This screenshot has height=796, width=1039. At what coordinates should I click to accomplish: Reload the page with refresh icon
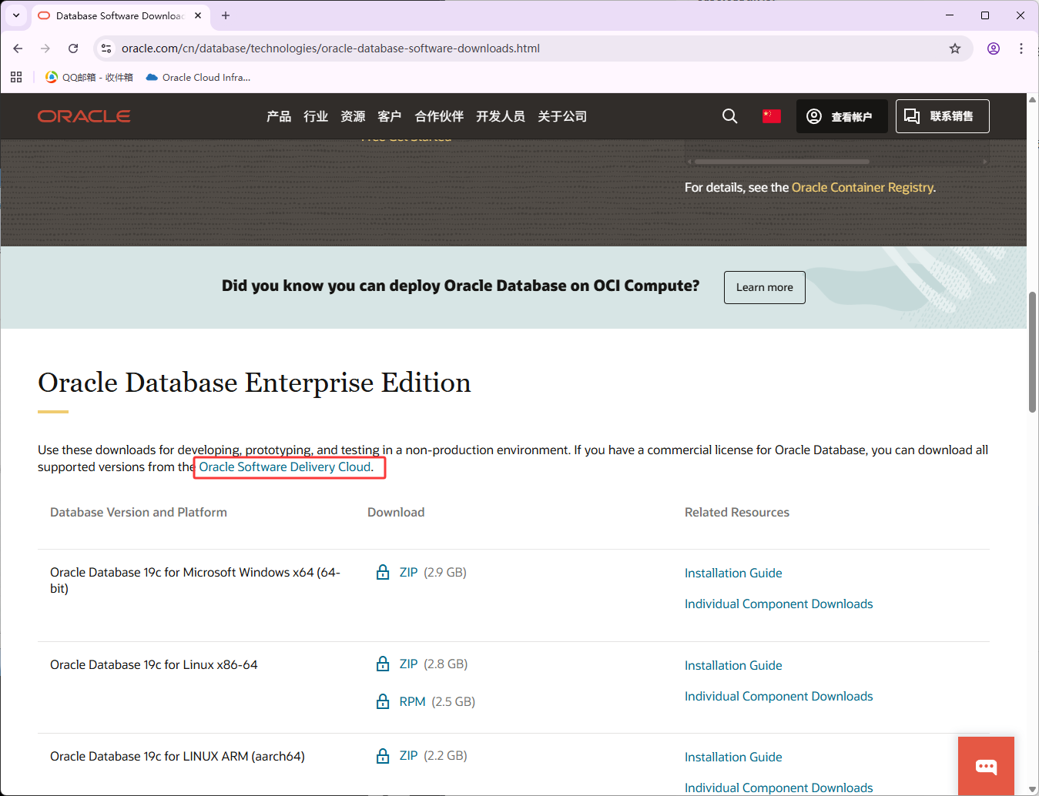(x=73, y=48)
